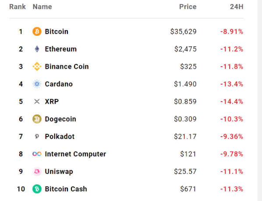262x201 pixels.
Task: Click the Ethereum diamond icon
Action: (37, 49)
